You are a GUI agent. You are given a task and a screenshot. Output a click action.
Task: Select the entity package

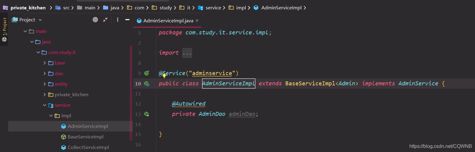70,84
